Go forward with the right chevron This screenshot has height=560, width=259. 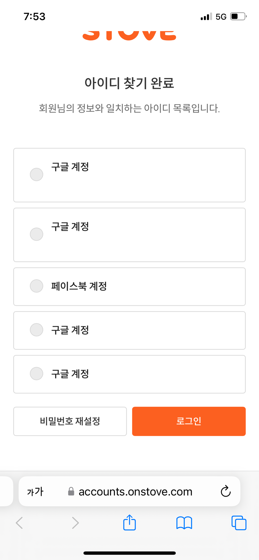pos(75,523)
